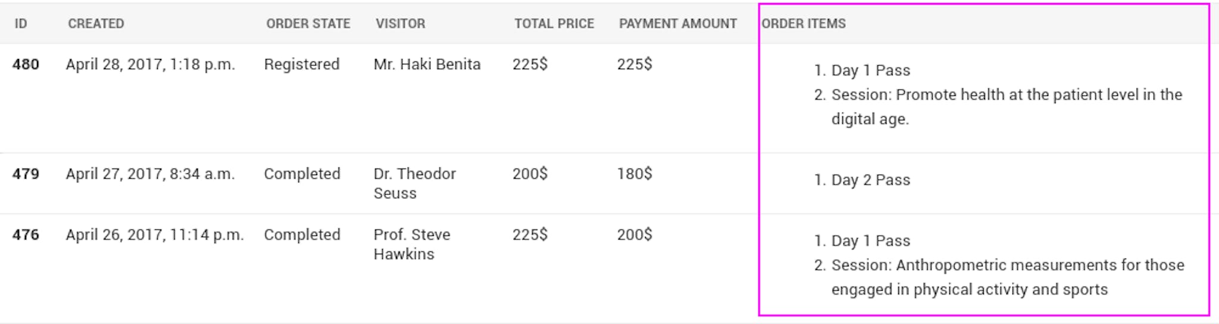
Task: Click the Registered order state cell
Action: click(x=302, y=64)
